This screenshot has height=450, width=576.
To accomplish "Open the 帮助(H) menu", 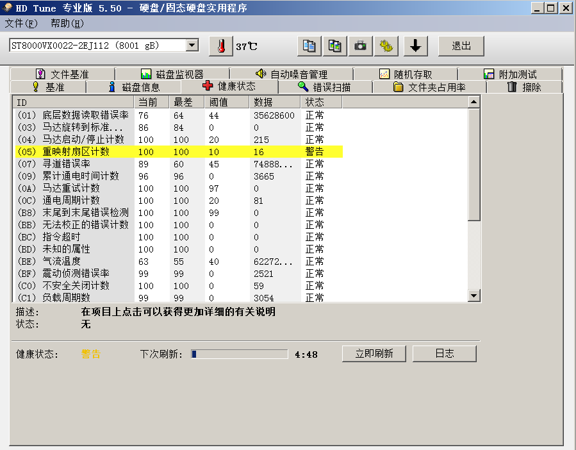I will tap(67, 24).
